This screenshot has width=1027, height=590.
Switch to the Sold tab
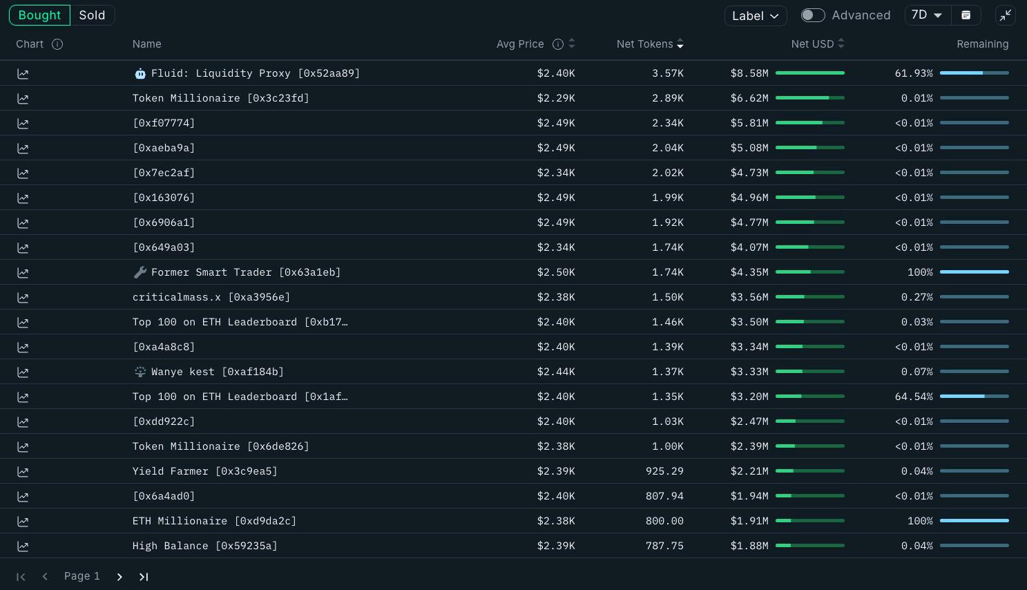[x=92, y=15]
